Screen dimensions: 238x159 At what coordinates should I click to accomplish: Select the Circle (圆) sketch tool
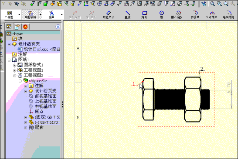coord(161,15)
